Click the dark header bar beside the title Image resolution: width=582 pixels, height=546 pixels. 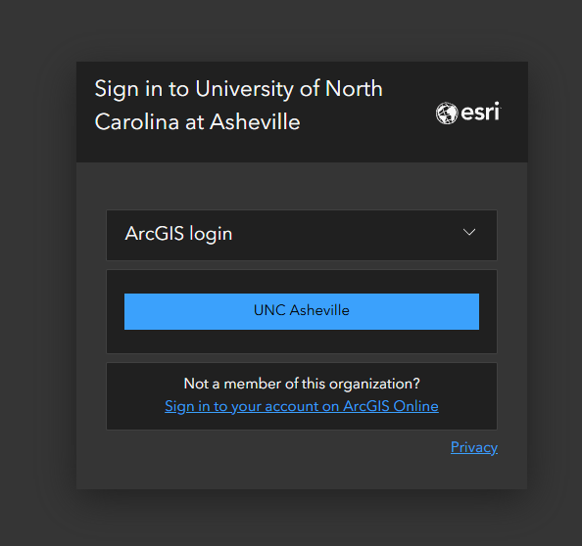(409, 145)
